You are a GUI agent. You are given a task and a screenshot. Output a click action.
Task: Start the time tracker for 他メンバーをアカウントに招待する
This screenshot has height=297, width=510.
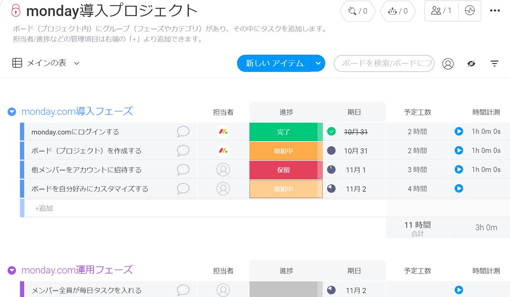(x=459, y=169)
